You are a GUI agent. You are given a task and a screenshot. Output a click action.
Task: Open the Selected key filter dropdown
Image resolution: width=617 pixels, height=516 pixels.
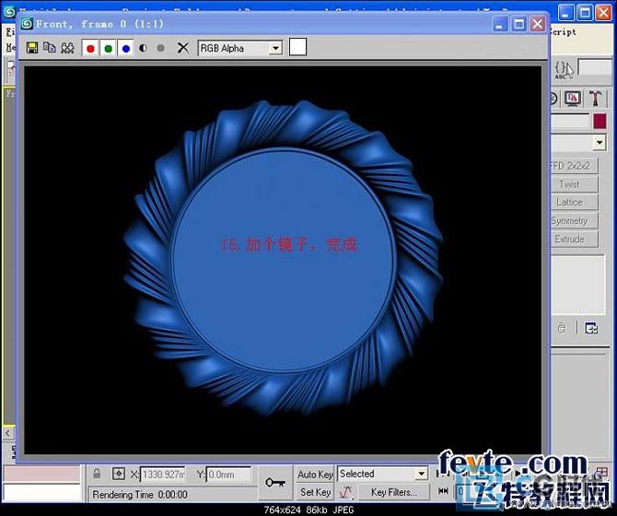pos(382,474)
